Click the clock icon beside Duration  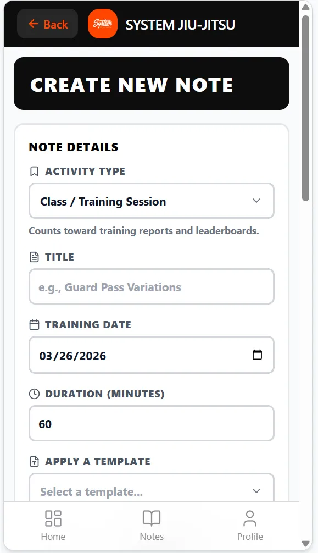pos(34,394)
